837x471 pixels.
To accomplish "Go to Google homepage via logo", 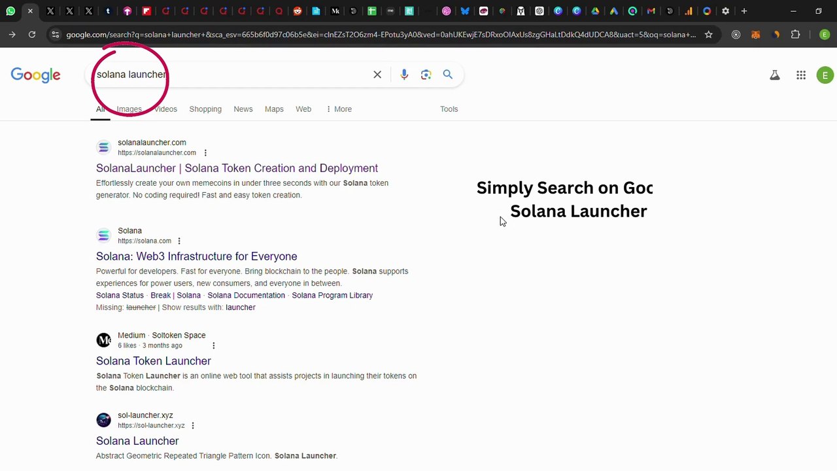I will click(x=35, y=75).
